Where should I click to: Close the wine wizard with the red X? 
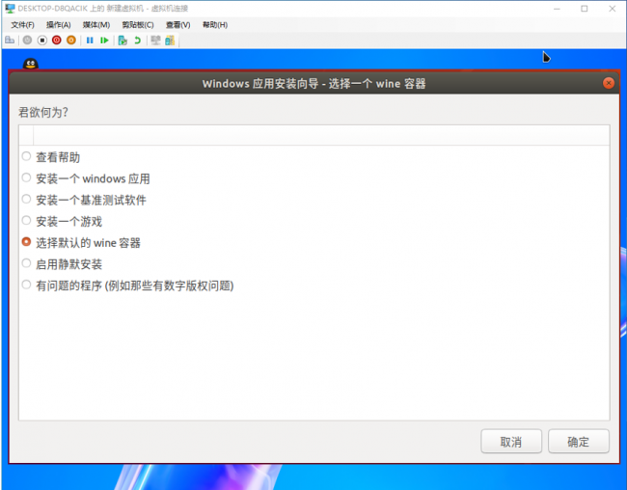(x=609, y=83)
